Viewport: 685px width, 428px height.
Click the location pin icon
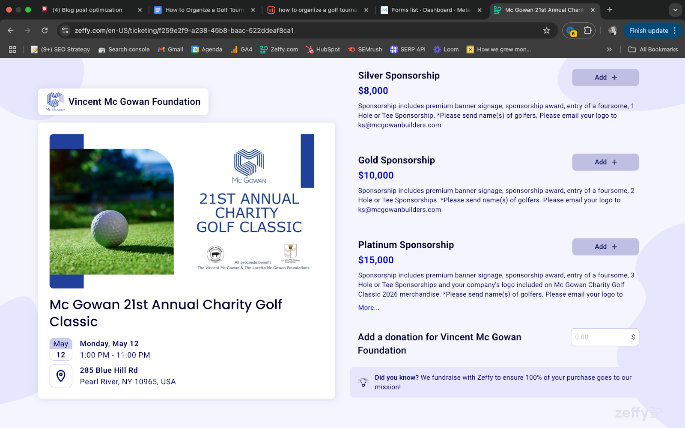[61, 376]
